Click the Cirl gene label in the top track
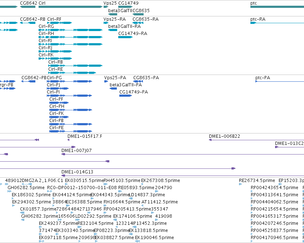This screenshot has width=304, height=243. [42, 3]
